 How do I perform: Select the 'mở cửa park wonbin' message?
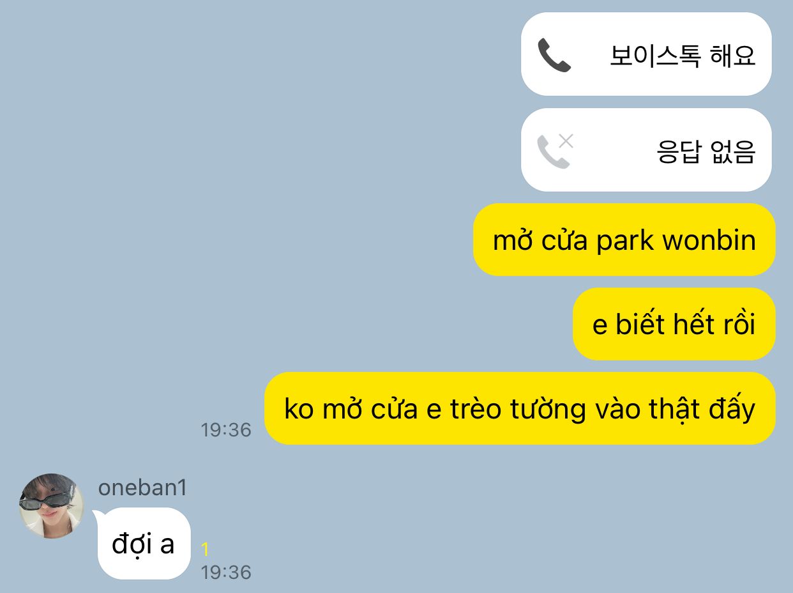coord(624,240)
